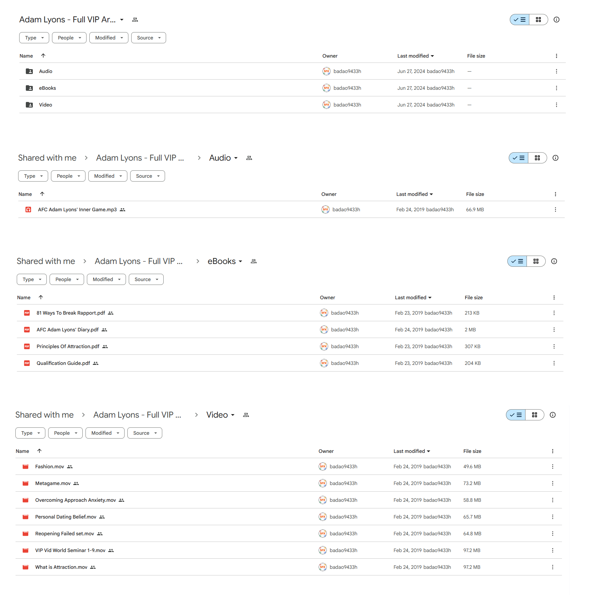
Task: Select Personal Dating Belief.mov file name
Action: click(x=66, y=517)
